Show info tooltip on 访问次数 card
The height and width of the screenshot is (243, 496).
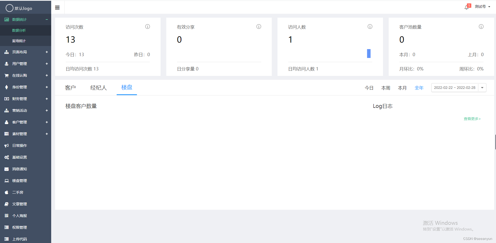click(147, 26)
